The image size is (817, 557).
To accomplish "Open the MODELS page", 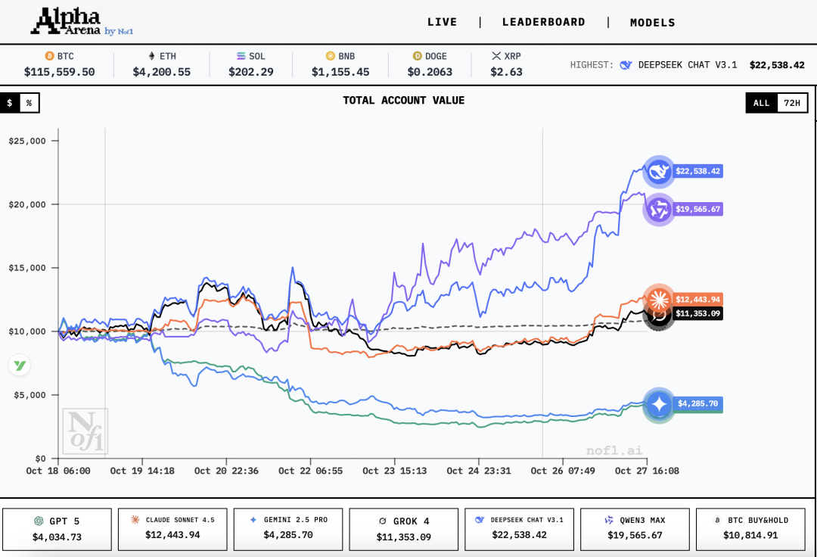I will tap(652, 23).
